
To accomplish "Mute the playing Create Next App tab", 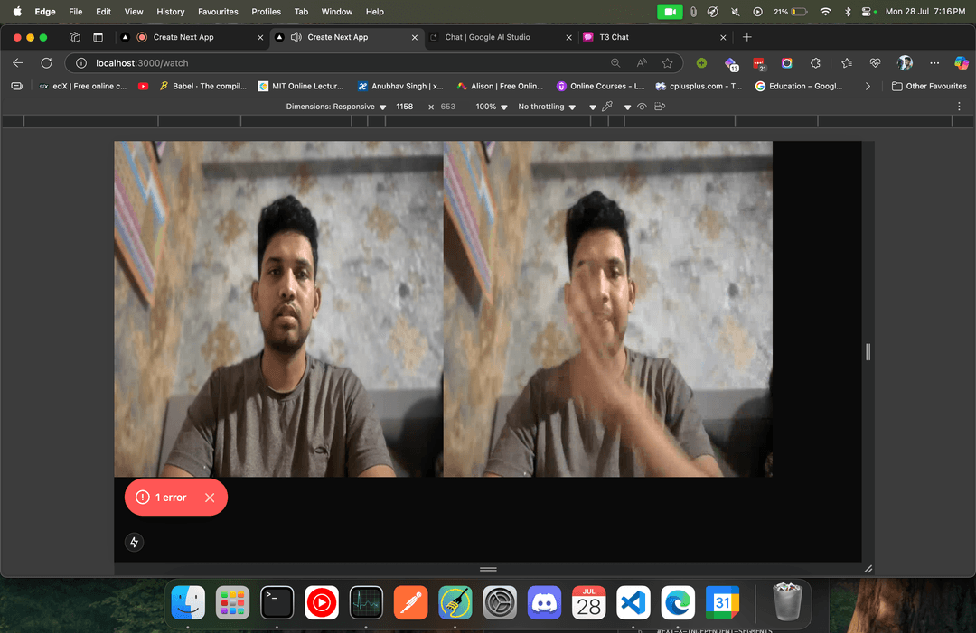I will (x=296, y=37).
